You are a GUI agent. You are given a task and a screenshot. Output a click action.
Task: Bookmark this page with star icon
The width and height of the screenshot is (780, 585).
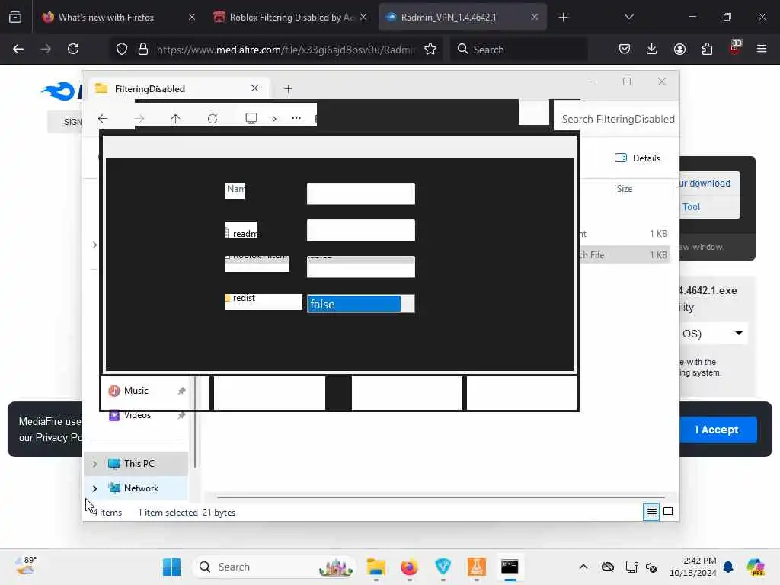tap(430, 49)
